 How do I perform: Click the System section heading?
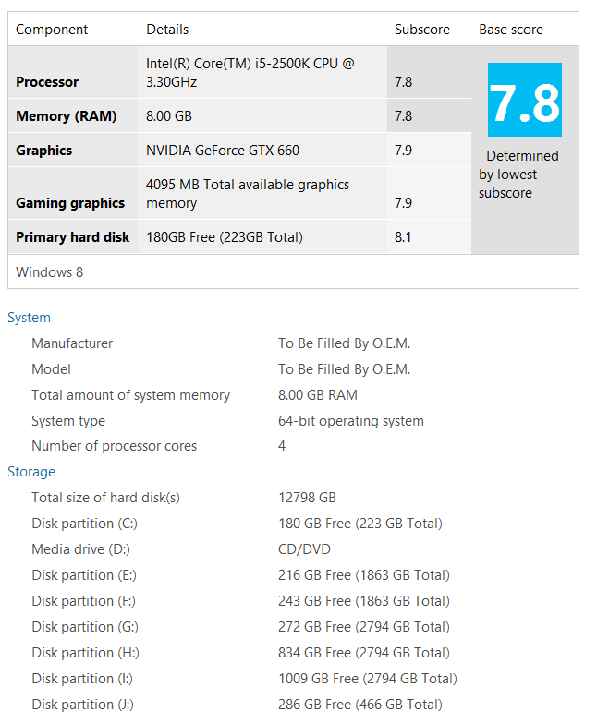click(x=29, y=318)
